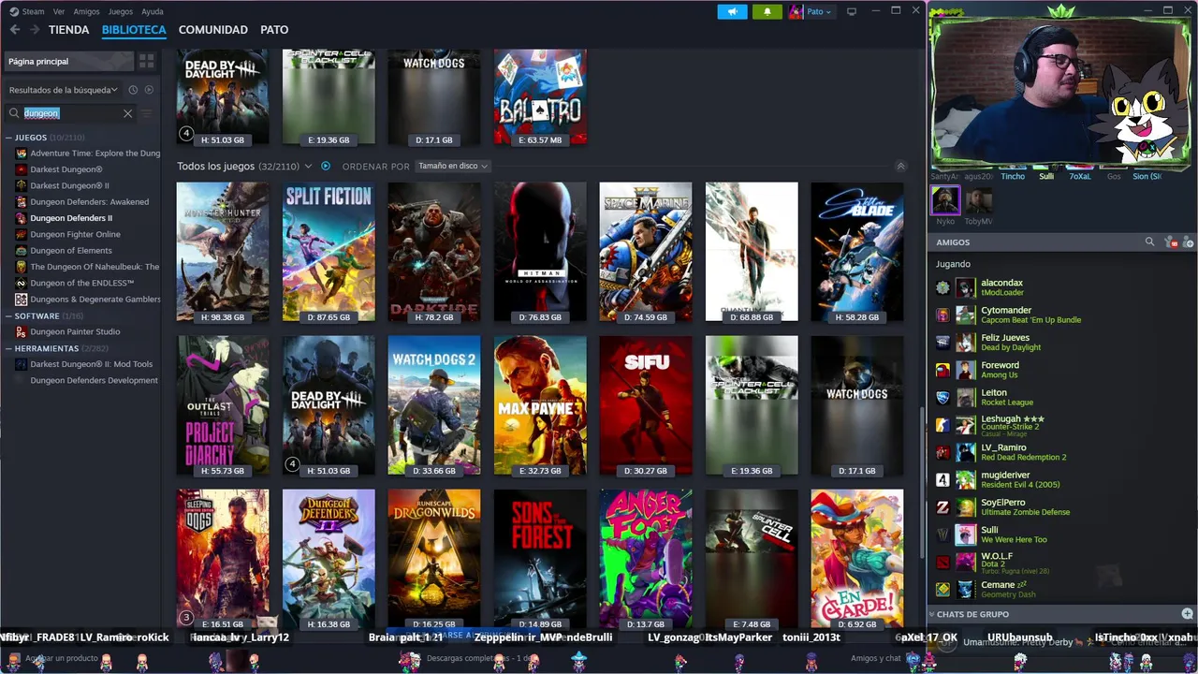Viewport: 1198px width, 674px height.
Task: Click the magnifier icon in library search
Action: pyautogui.click(x=14, y=113)
